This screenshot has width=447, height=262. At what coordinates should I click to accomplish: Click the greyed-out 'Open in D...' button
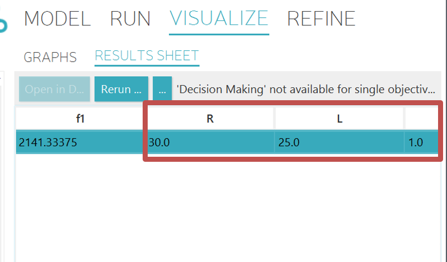[54, 90]
